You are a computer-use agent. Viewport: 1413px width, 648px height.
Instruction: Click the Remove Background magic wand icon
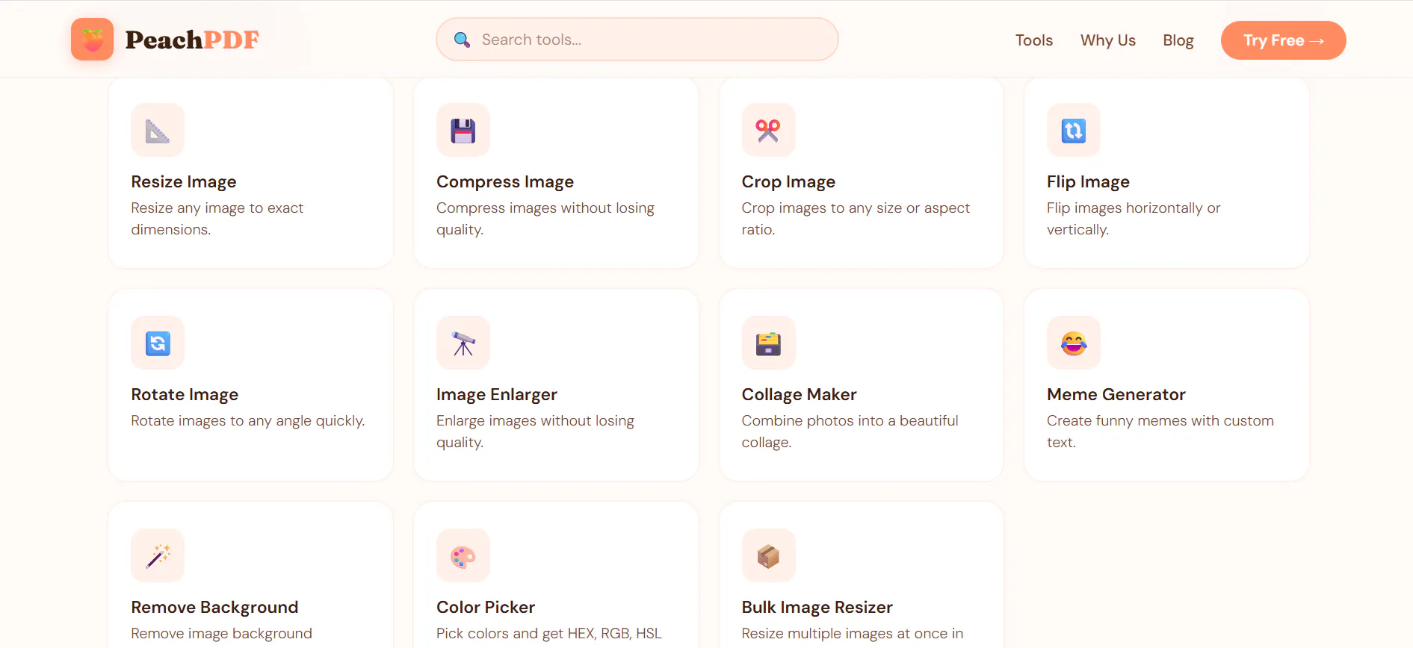point(158,556)
